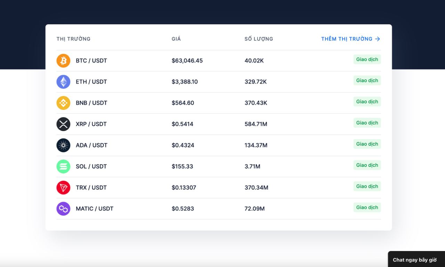Click the arrow beside Thêm thị trường

click(378, 39)
